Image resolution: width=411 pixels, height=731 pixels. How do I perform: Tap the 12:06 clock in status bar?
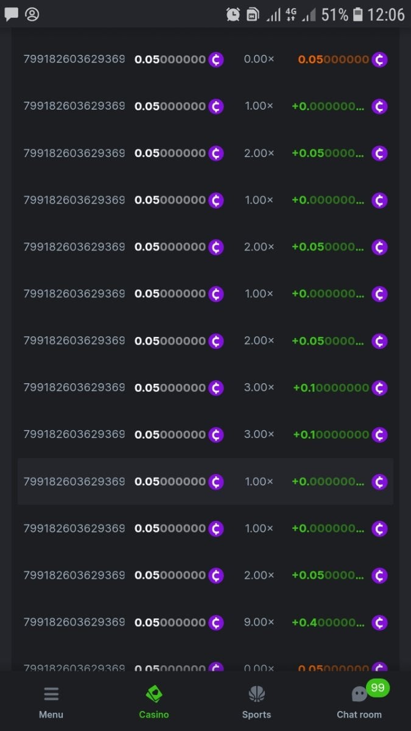[386, 15]
